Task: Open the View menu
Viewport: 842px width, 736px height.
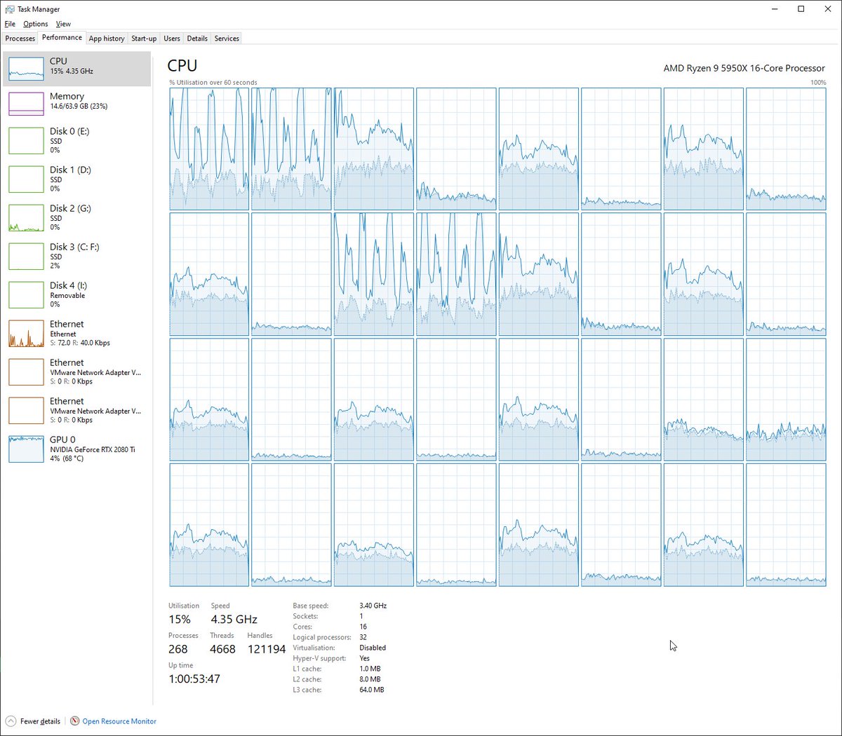Action: [63, 24]
